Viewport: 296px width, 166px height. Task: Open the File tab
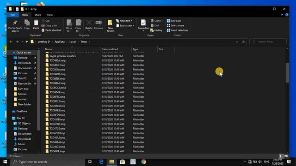coord(12,15)
